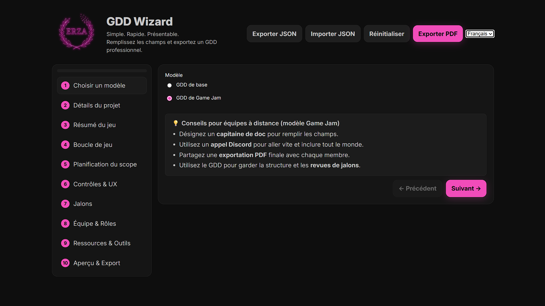545x306 pixels.
Task: Select the GDD de Game Jam radio
Action: (x=170, y=98)
